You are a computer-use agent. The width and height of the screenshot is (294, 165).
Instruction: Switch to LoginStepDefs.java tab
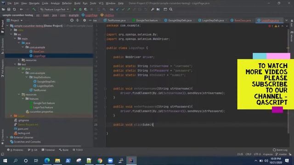(x=211, y=20)
